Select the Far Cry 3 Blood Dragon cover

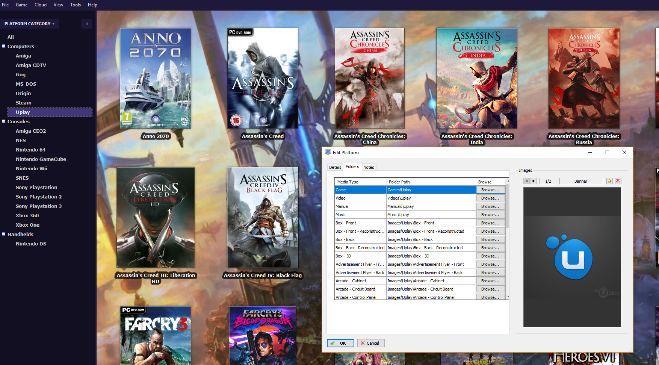pyautogui.click(x=263, y=336)
